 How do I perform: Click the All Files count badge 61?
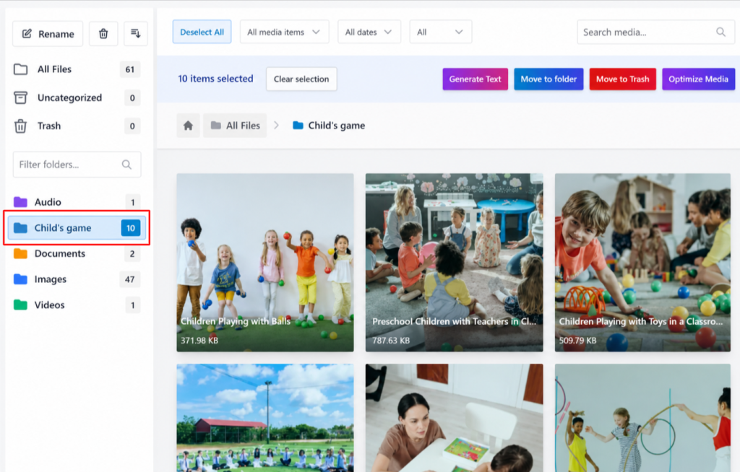pyautogui.click(x=130, y=69)
